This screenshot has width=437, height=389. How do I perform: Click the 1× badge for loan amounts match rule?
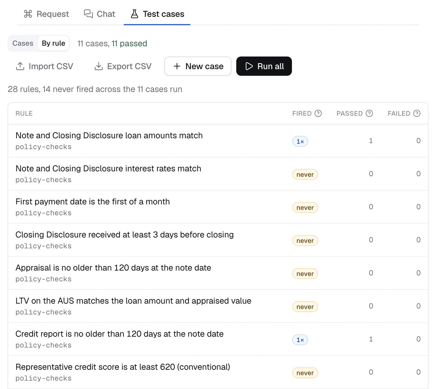click(x=300, y=141)
